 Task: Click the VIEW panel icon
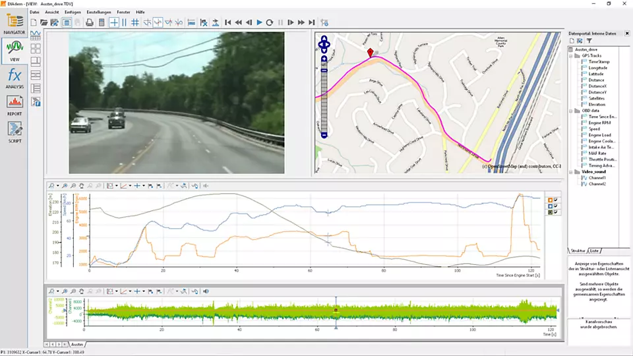(15, 51)
